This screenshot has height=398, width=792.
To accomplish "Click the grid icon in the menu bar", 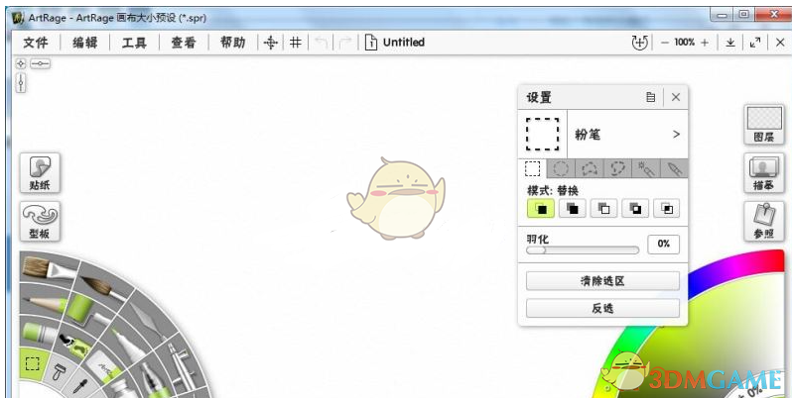I will (295, 43).
